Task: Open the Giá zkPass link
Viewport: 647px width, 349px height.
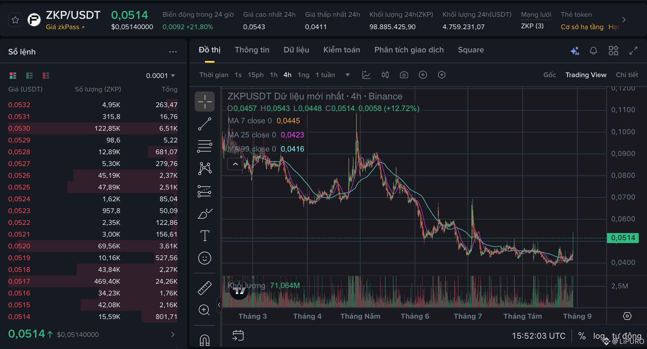Action: coord(65,27)
